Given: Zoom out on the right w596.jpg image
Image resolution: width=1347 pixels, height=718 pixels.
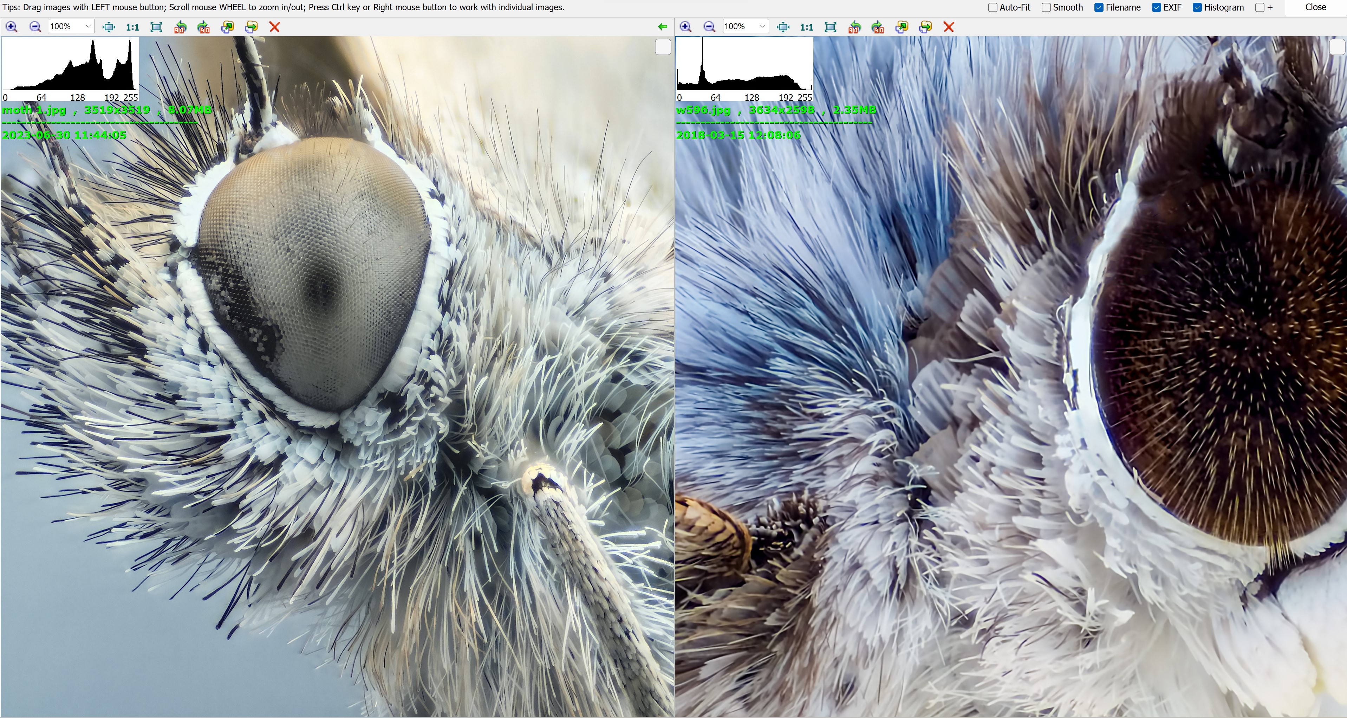Looking at the screenshot, I should tap(709, 27).
